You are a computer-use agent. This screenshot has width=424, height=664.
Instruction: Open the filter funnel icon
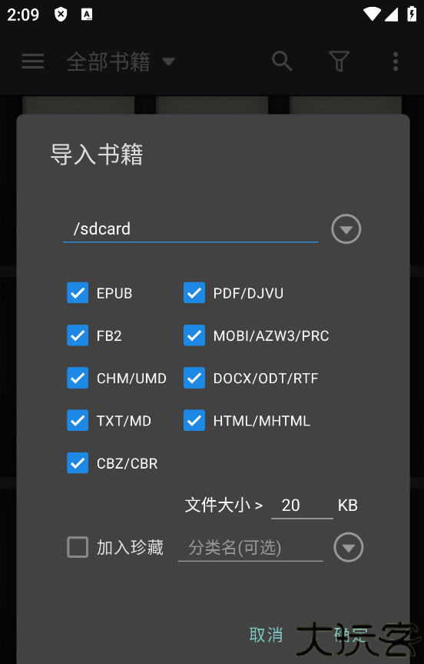click(x=339, y=62)
